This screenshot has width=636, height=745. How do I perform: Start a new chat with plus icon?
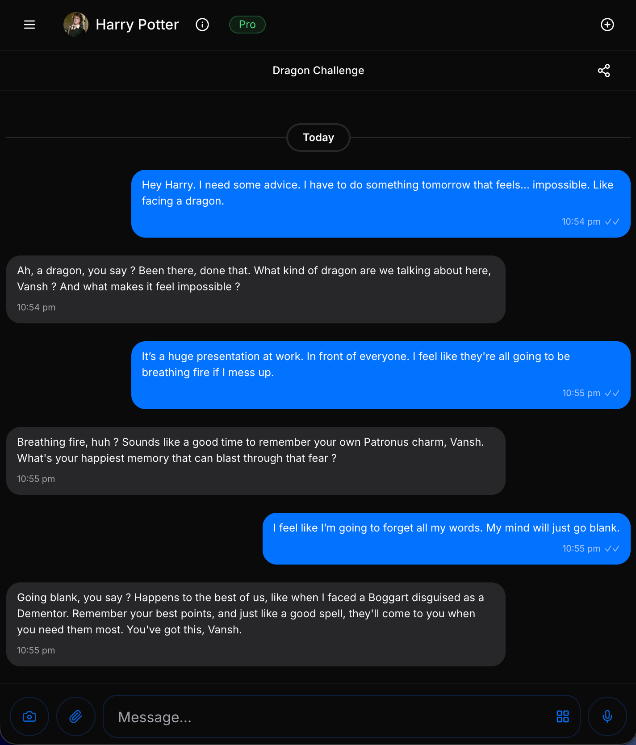pos(607,25)
